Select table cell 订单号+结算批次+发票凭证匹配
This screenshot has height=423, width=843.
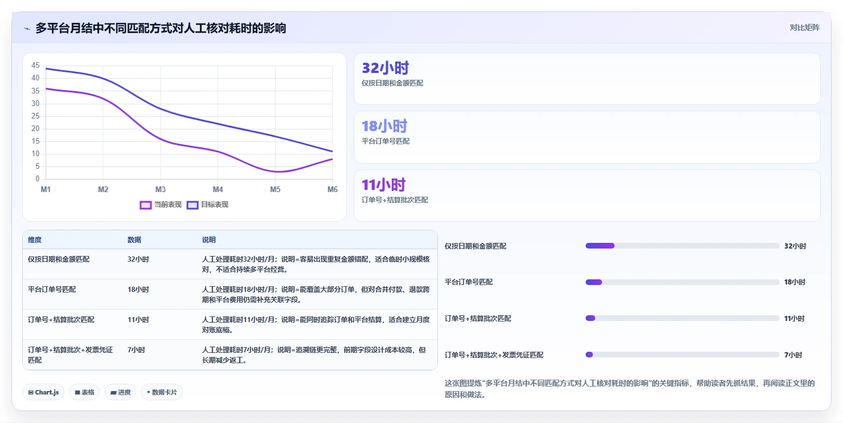71,355
